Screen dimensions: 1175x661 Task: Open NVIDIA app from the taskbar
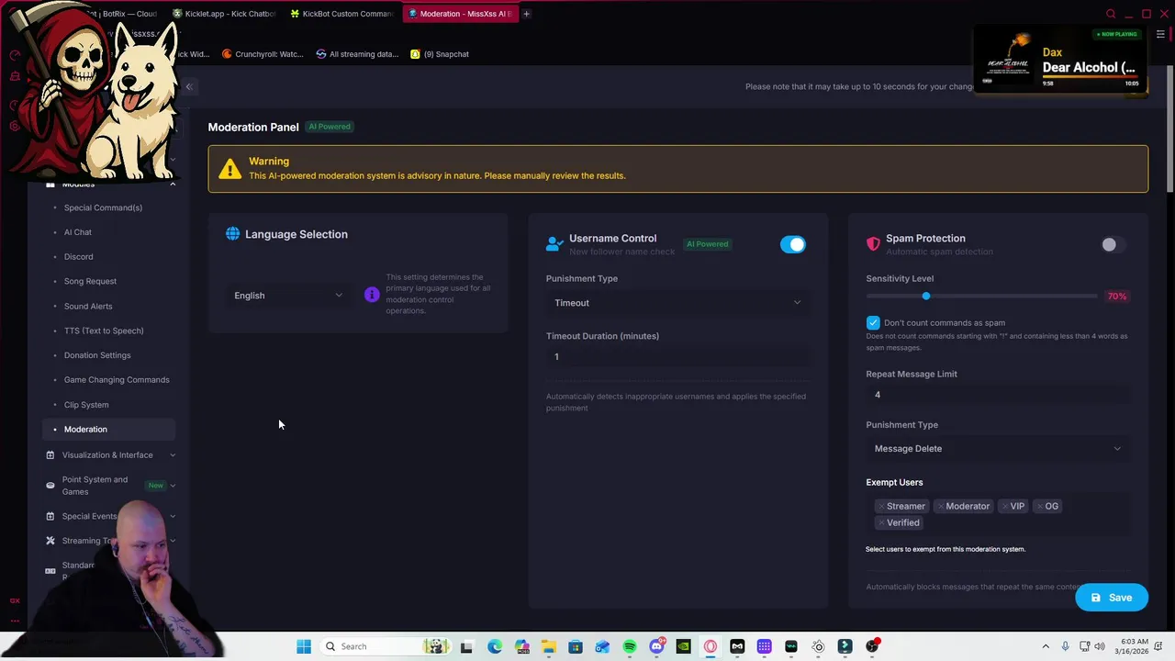point(683,646)
